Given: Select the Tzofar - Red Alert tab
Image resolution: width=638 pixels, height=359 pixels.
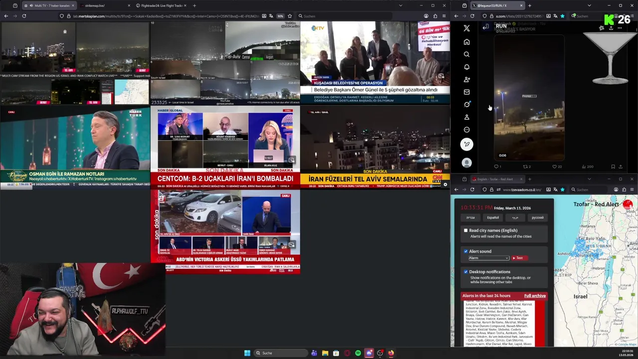Looking at the screenshot, I should point(496,179).
